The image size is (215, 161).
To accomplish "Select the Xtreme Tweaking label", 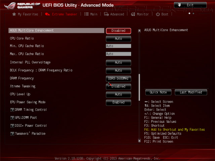I will coord(23,86).
